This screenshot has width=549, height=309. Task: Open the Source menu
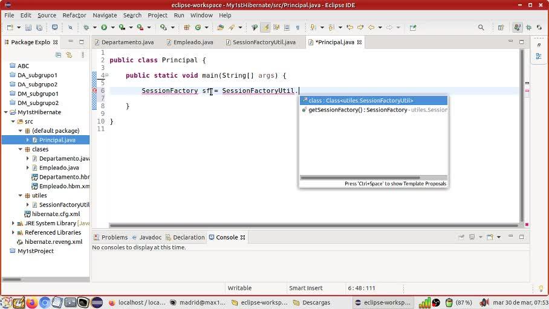pos(47,15)
